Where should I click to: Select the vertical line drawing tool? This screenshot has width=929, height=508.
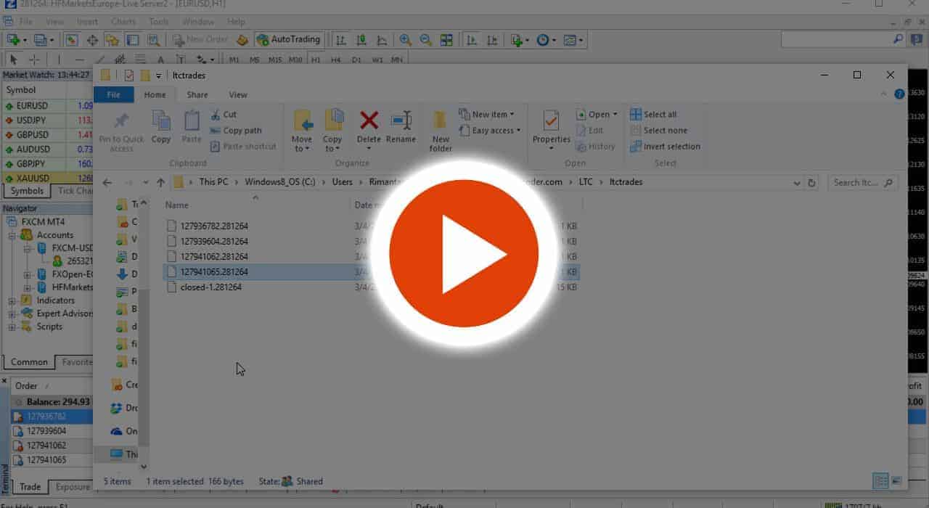pyautogui.click(x=59, y=60)
